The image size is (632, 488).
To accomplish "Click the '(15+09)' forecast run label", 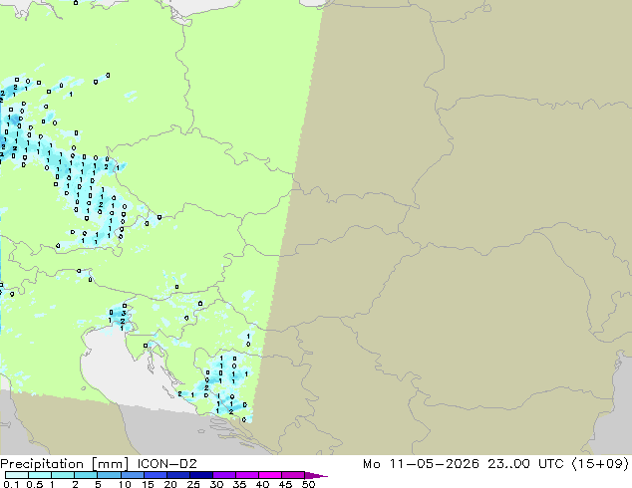I will click(x=600, y=464).
